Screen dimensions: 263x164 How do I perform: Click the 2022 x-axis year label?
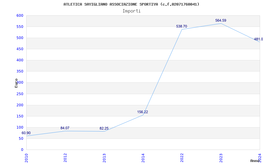pos(182,158)
